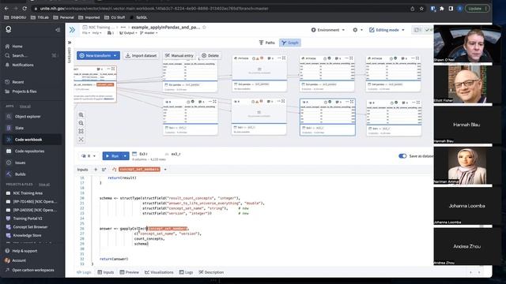Open the settings gear dropdown
The height and width of the screenshot is (284, 506).
(x=357, y=30)
